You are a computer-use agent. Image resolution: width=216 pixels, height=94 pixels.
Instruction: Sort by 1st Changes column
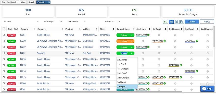182,29
